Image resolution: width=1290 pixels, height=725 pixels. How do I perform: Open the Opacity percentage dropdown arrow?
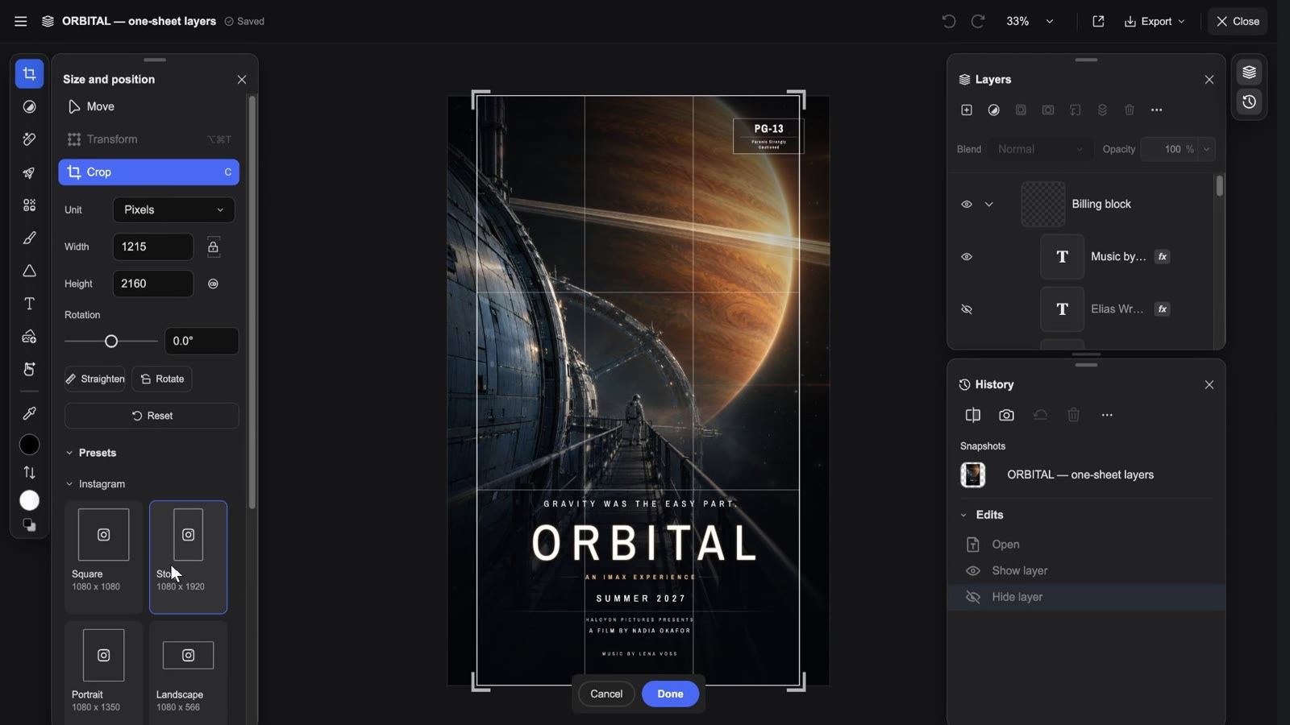[1207, 149]
